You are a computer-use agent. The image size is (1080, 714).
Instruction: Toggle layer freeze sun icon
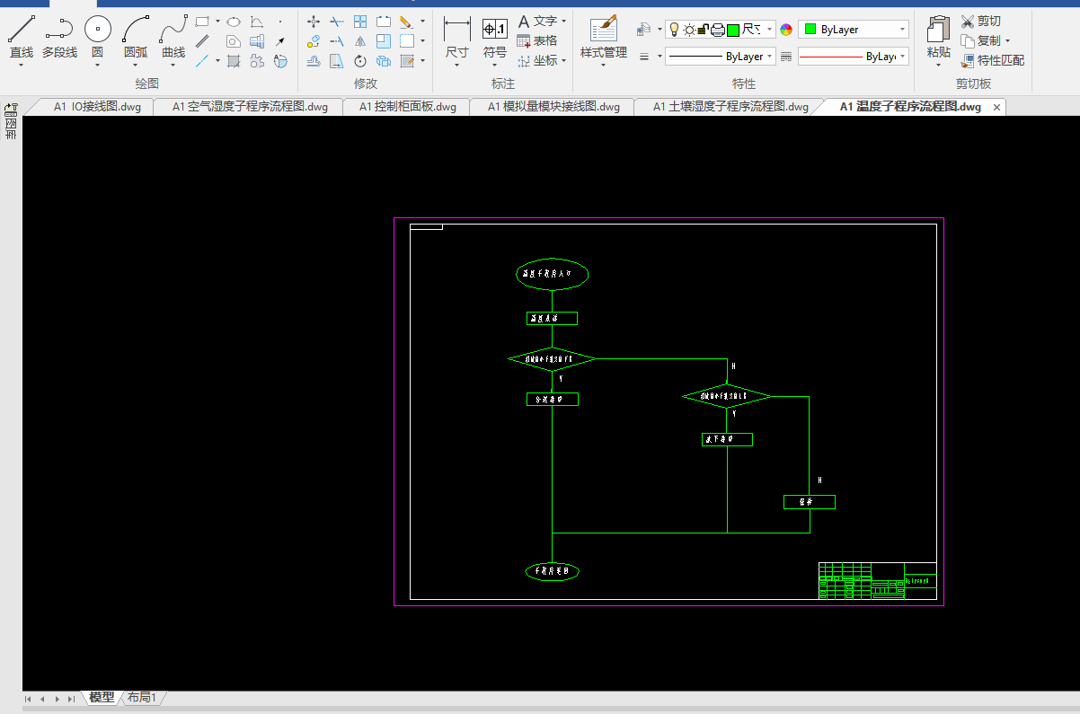pyautogui.click(x=689, y=30)
